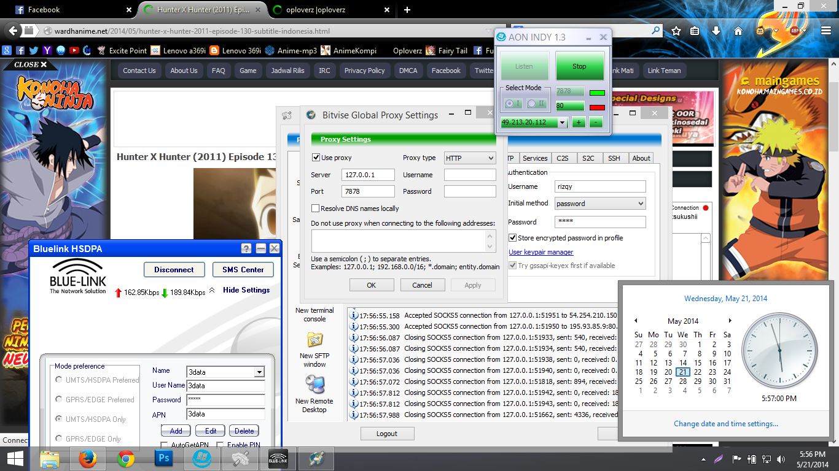Click Stop in AON INDY

point(580,66)
